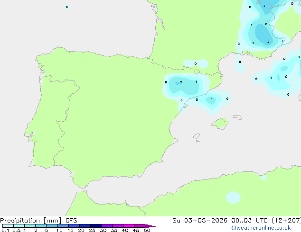
Task: Select the 35–40 mm violet legend swatch
Action: pyautogui.click(x=118, y=226)
